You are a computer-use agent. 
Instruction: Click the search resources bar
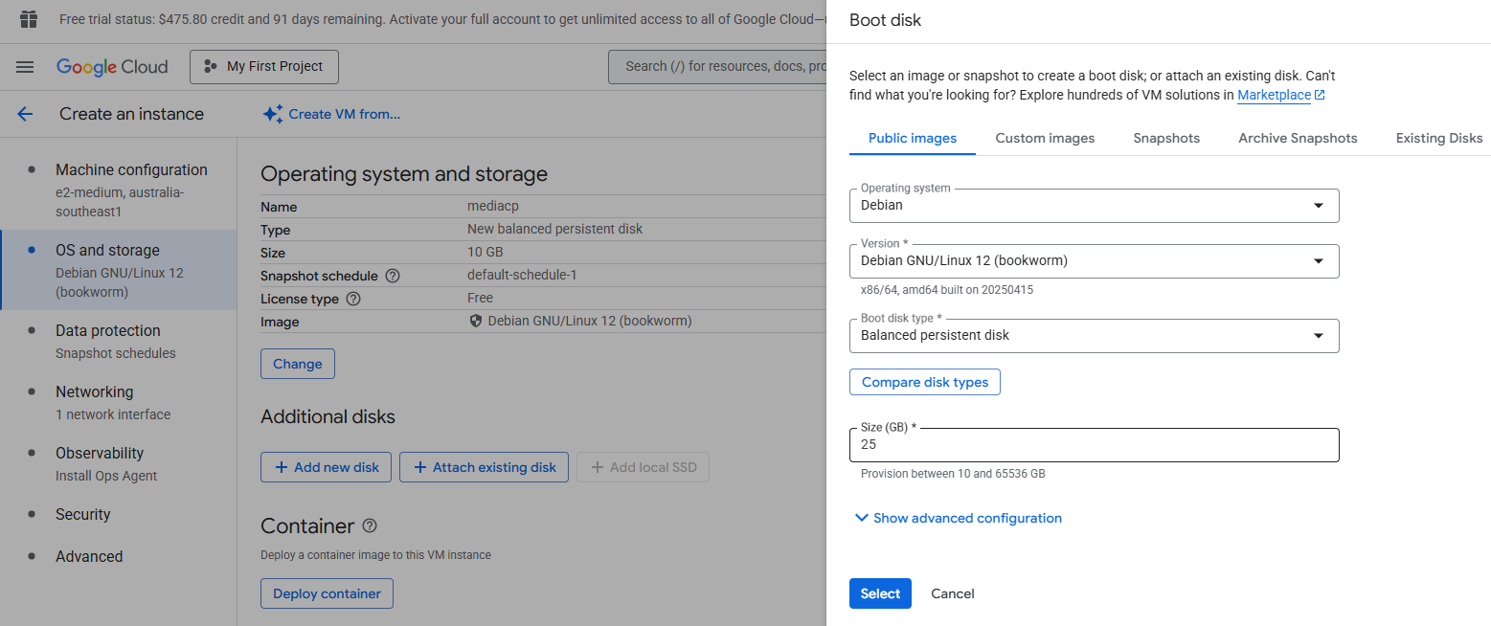pos(716,67)
